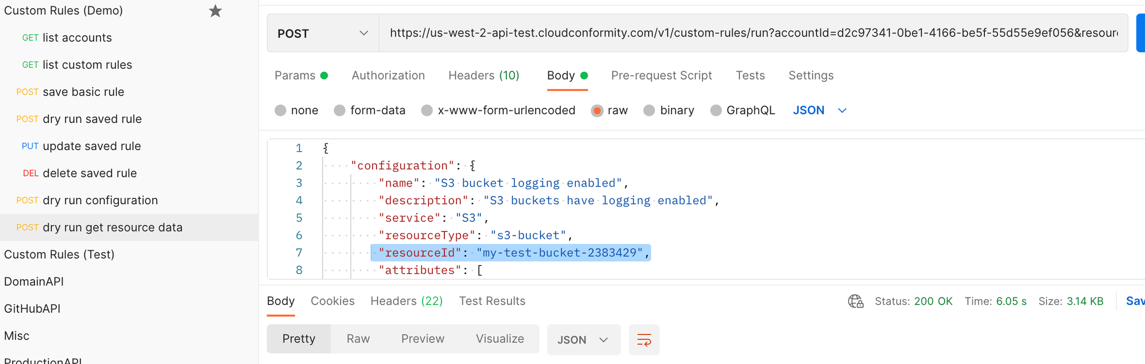Open the response Cookies tab

332,301
